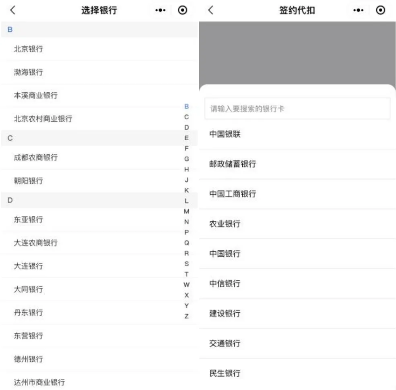The width and height of the screenshot is (396, 390).
Task: Open the more options menu on the 签约代扣 page
Action: [x=358, y=10]
